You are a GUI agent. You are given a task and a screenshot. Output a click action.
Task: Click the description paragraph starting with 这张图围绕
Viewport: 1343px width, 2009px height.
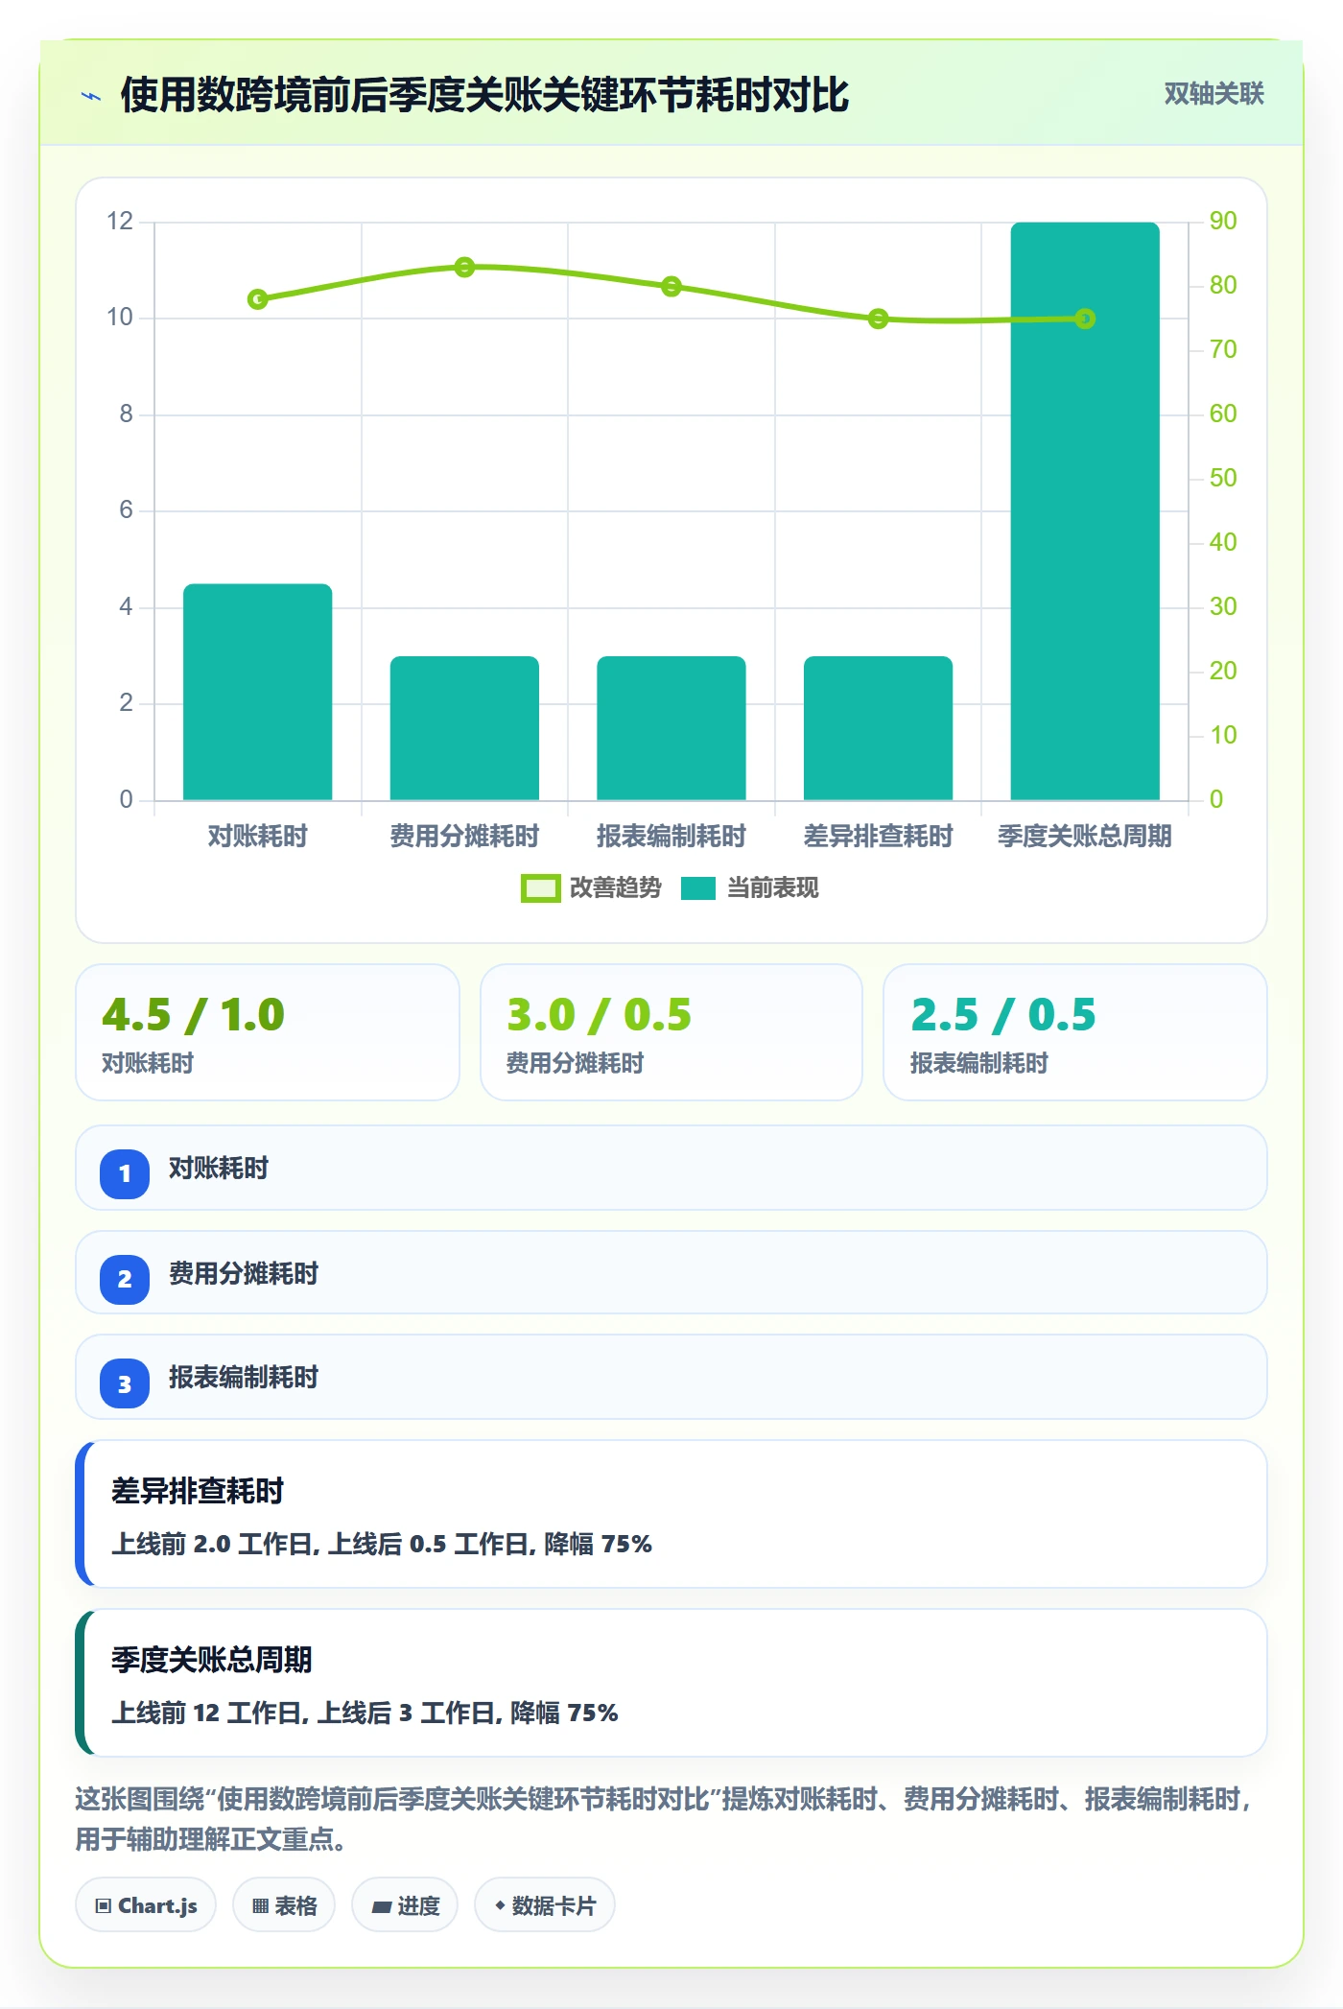click(x=665, y=1819)
